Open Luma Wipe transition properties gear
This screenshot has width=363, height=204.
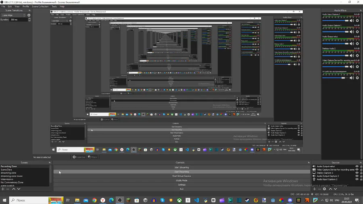29,15
